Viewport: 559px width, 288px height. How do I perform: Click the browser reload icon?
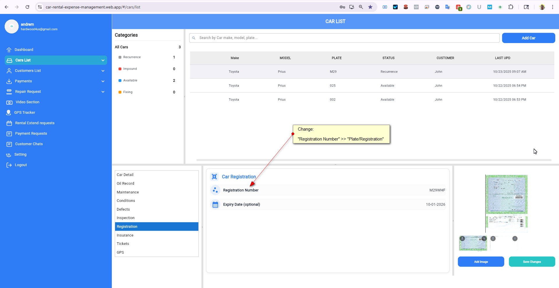[x=27, y=7]
